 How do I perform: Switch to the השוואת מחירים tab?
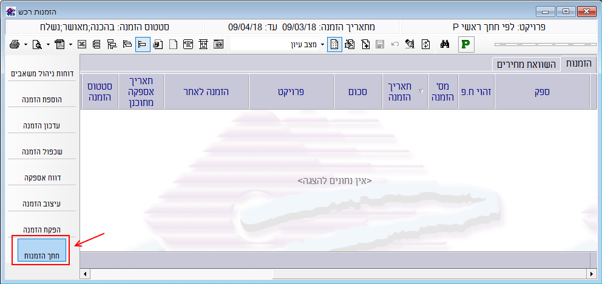526,64
